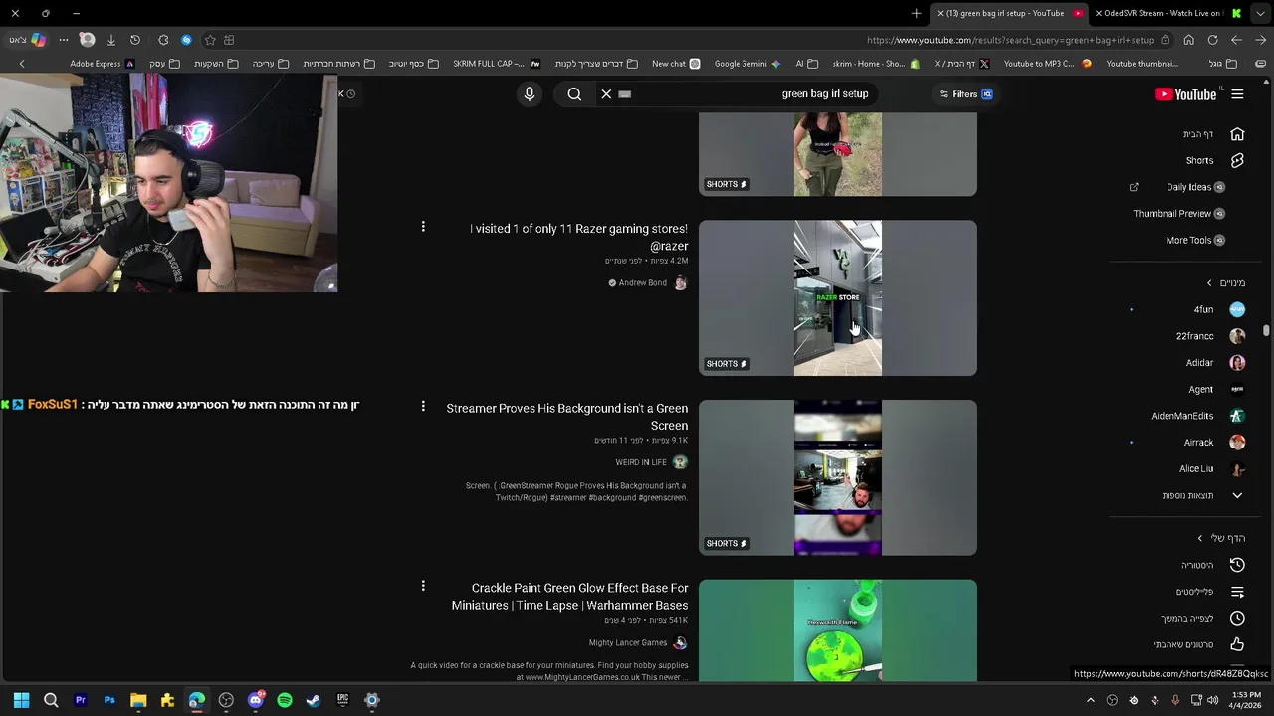
Task: Click the browser reload icon
Action: pyautogui.click(x=1212, y=40)
